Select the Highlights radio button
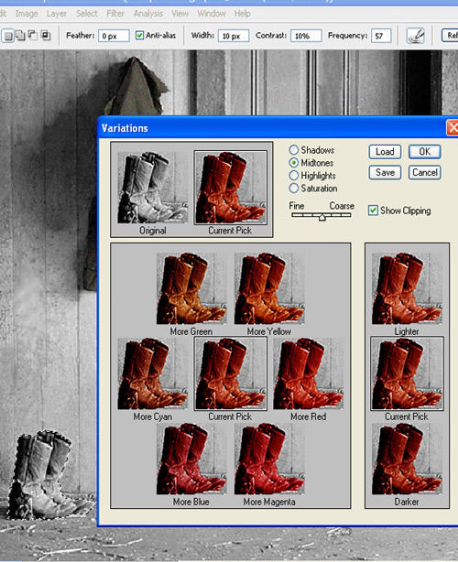Image resolution: width=458 pixels, height=562 pixels. tap(294, 175)
